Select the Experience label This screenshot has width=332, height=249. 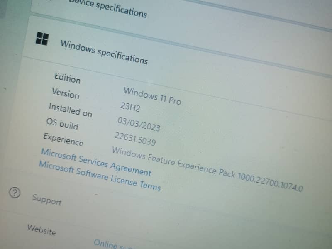[63, 139]
